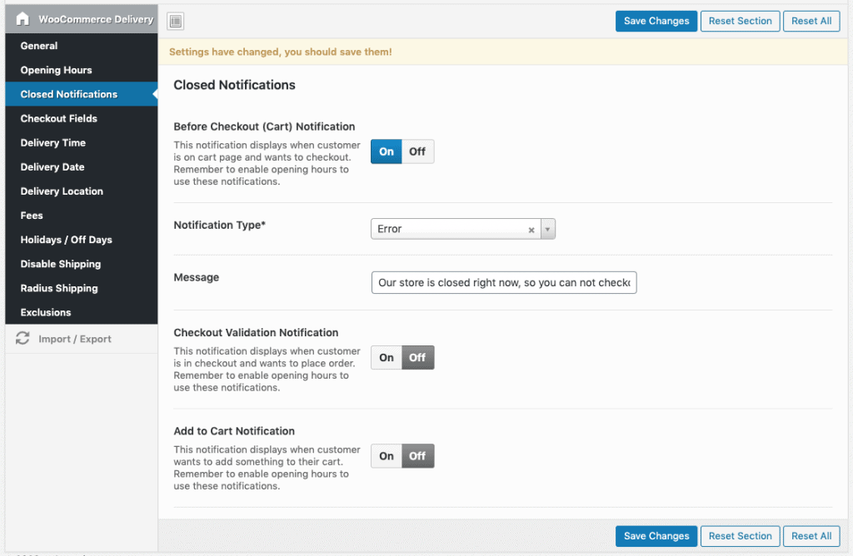The height and width of the screenshot is (556, 853).
Task: Click the top Reset All button
Action: [x=811, y=21]
